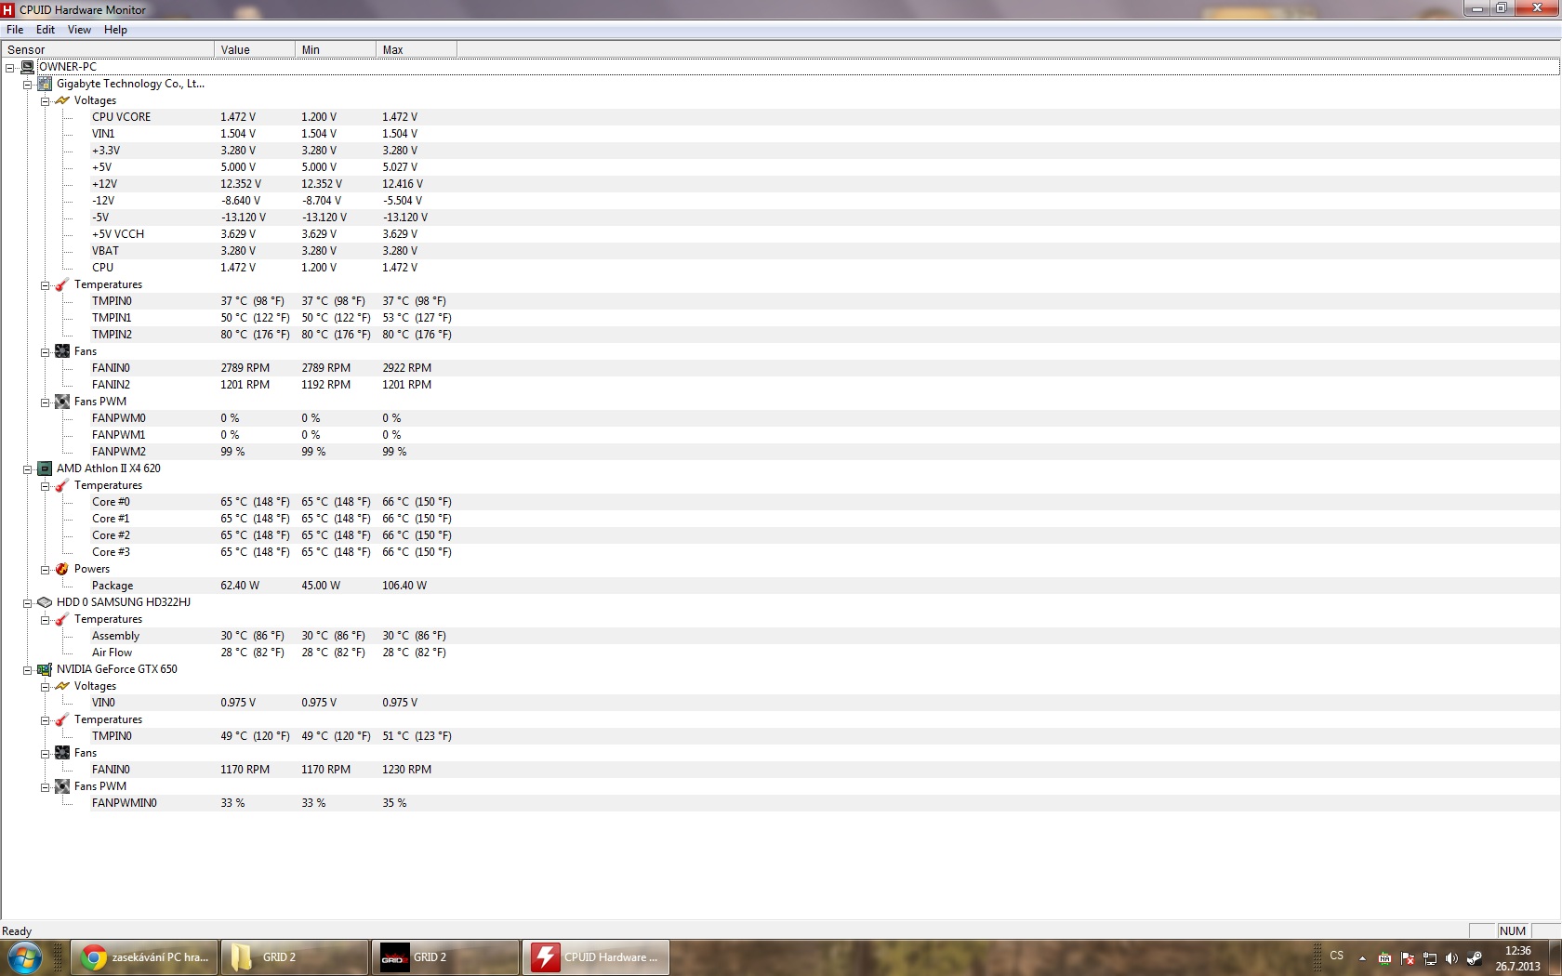Image resolution: width=1562 pixels, height=976 pixels.
Task: Select the TMPIN2 80 °C row
Action: pyautogui.click(x=825, y=335)
